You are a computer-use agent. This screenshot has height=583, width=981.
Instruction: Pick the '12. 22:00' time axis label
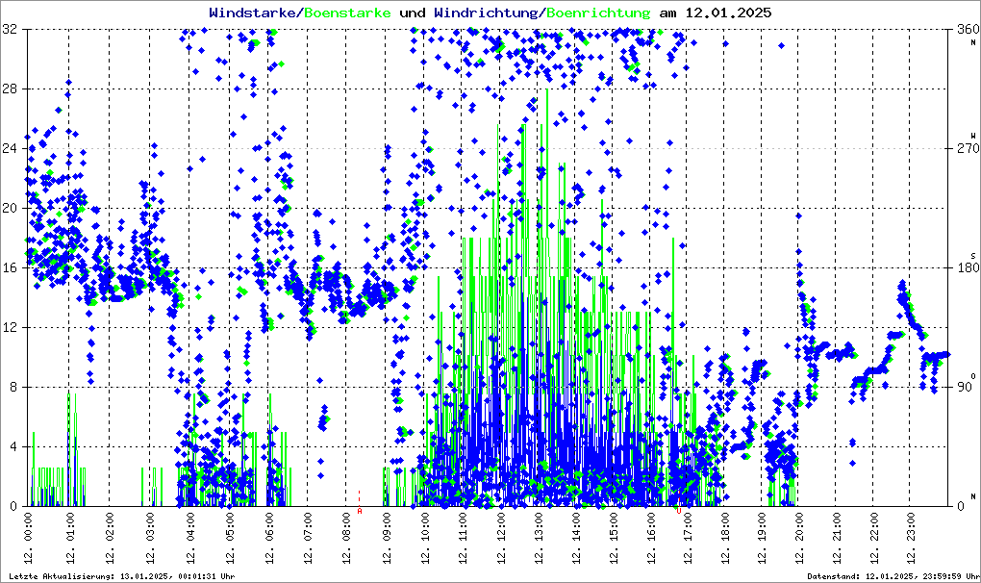click(874, 539)
